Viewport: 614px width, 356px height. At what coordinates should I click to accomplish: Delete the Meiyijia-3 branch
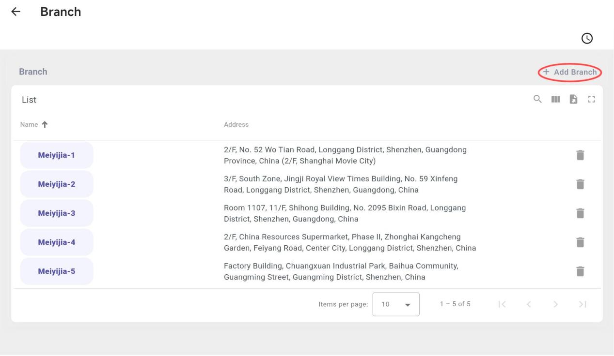(580, 213)
